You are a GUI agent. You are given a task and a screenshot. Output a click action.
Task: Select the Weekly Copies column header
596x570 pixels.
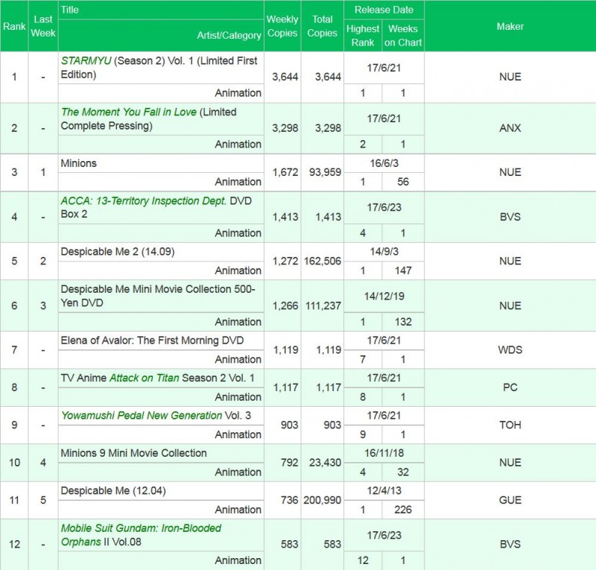click(282, 26)
